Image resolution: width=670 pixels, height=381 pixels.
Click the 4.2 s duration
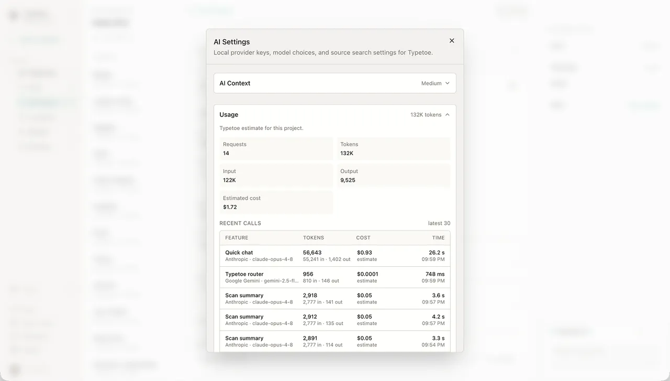[x=439, y=317]
